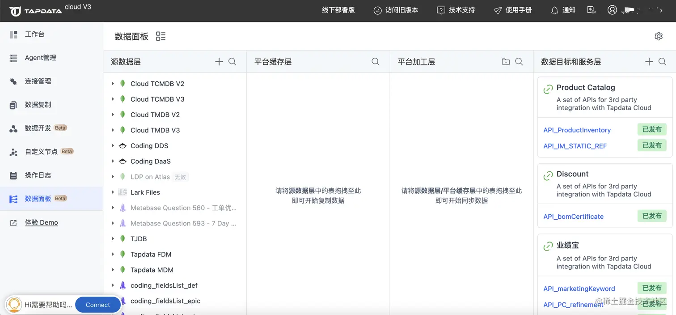Click 已发布 badge for API_IM_STATIC_REF
This screenshot has width=676, height=315.
tap(652, 145)
